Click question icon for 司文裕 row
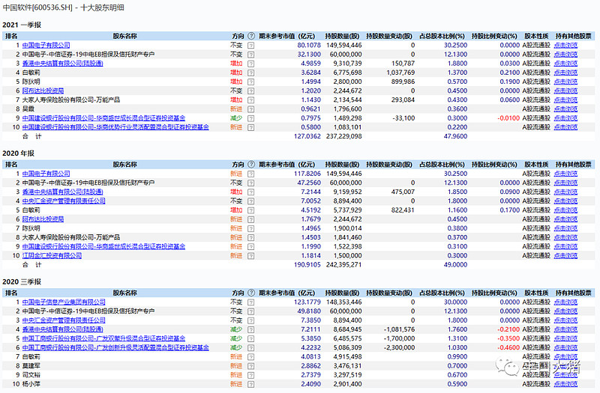 pos(250,375)
